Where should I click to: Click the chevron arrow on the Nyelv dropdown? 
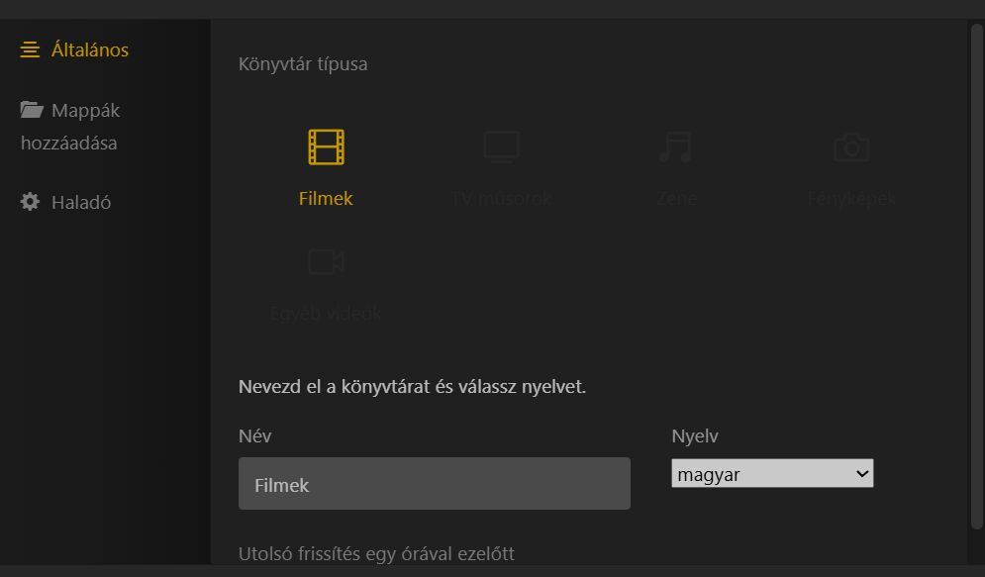click(x=862, y=473)
